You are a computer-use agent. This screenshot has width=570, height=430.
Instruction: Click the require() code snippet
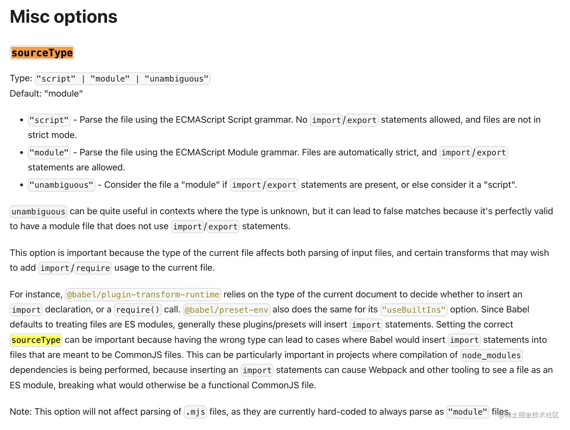138,310
